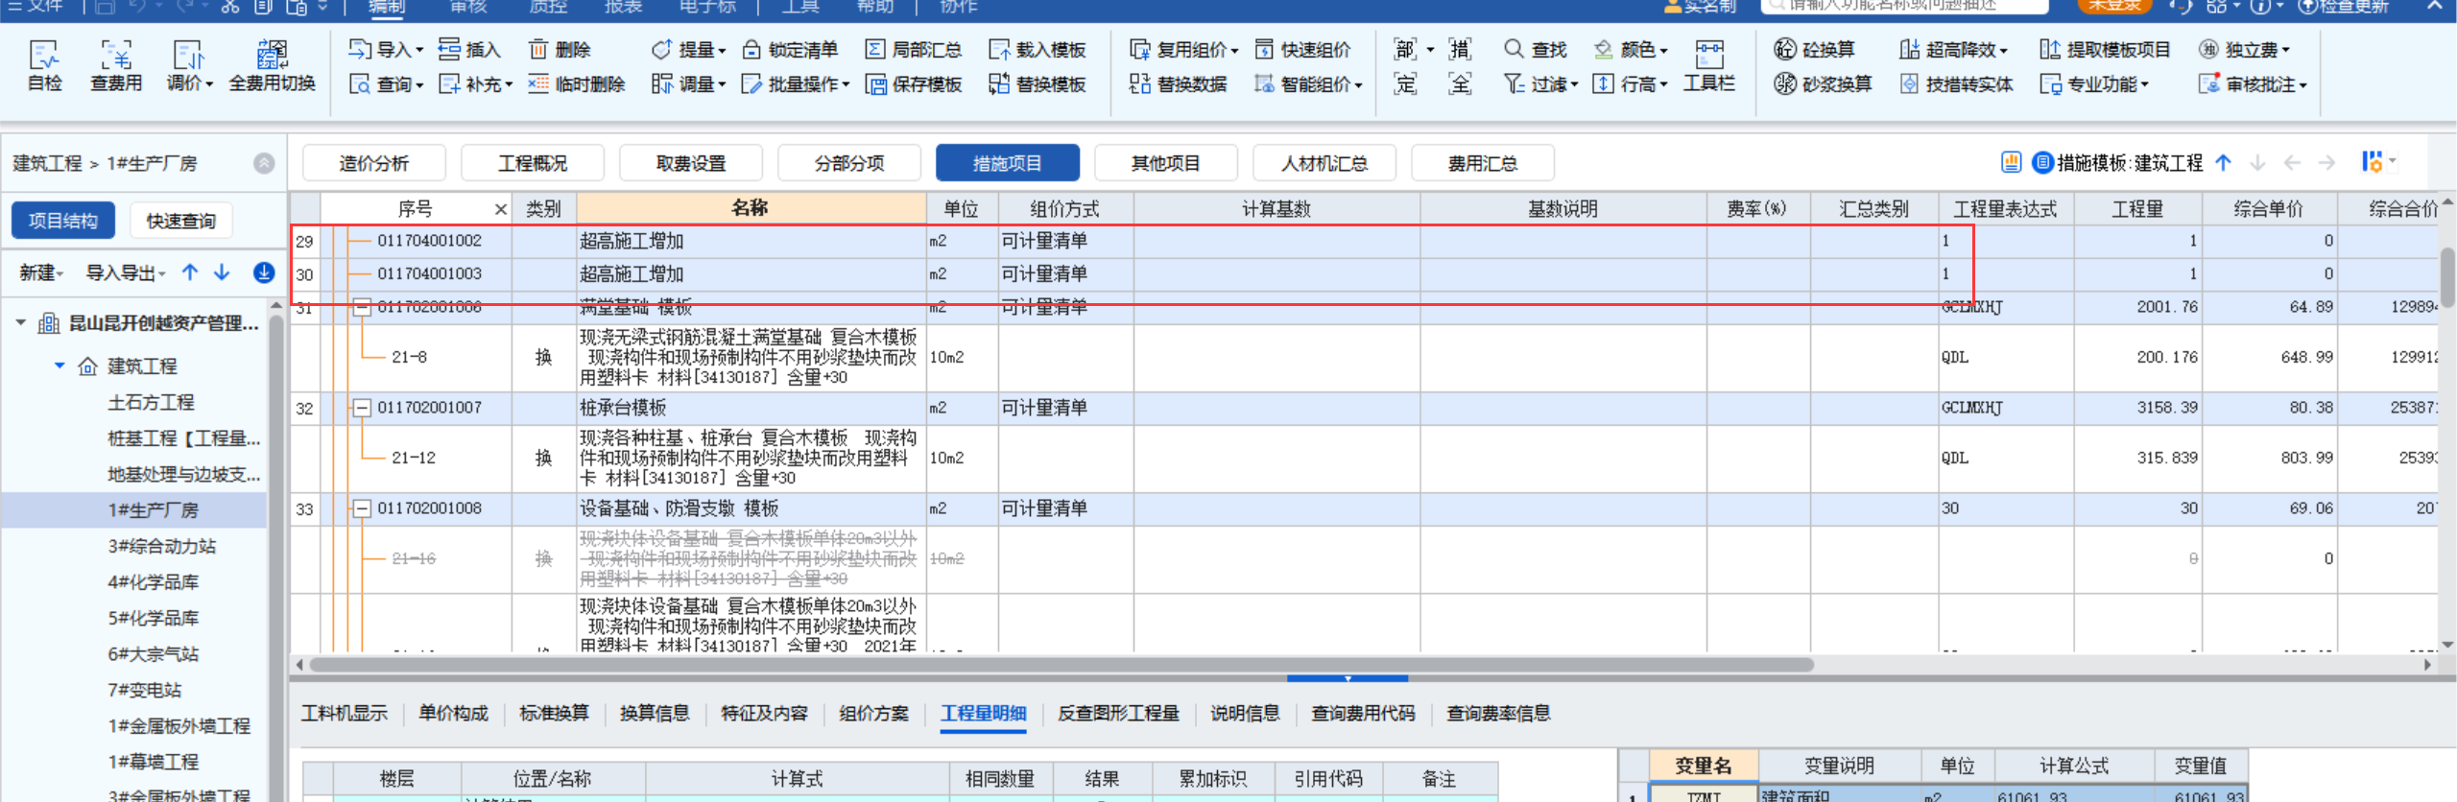
Task: Click the 技措转实体 convert icon
Action: tap(1909, 84)
